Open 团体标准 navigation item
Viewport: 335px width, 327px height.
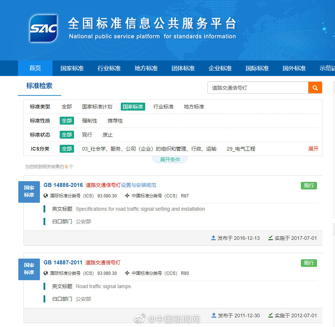coord(183,68)
